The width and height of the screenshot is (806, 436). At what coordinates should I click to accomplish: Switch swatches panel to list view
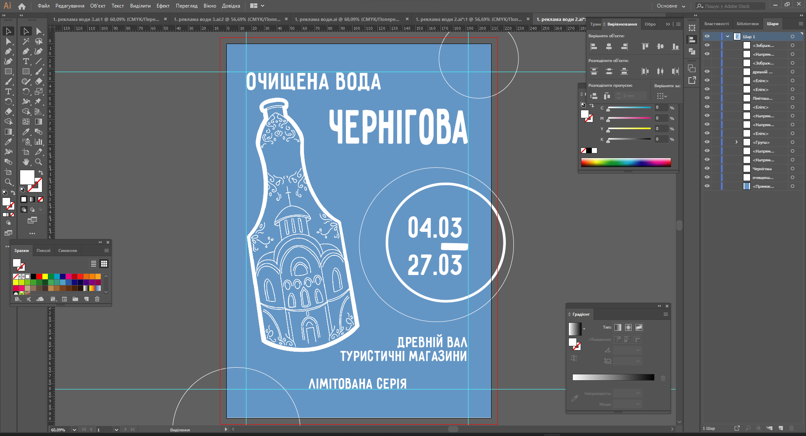click(94, 264)
